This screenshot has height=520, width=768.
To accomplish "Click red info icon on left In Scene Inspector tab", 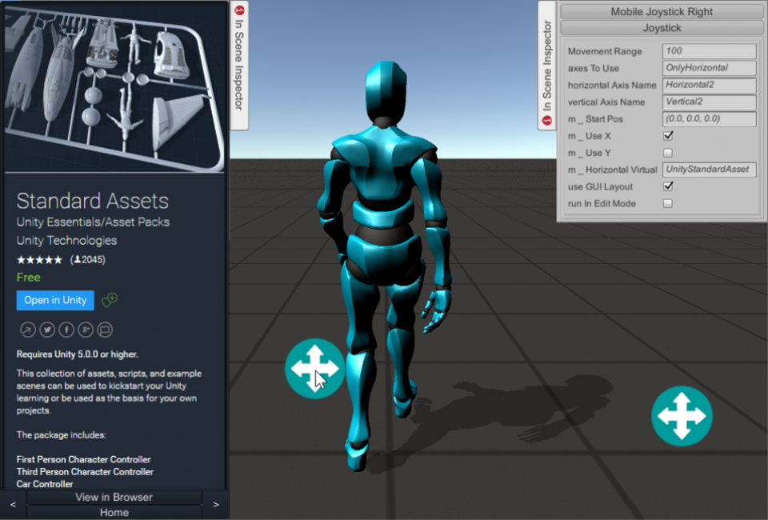I will (239, 10).
